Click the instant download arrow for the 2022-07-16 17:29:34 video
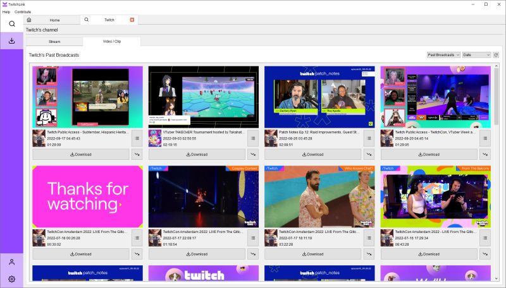506x288 pixels. pyautogui.click(x=485, y=254)
